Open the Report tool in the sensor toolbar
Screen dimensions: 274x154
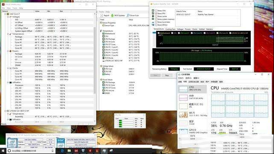(105, 15)
